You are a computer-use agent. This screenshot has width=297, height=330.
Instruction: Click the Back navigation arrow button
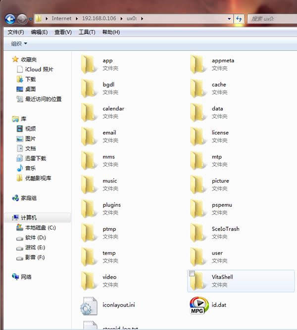click(10, 19)
